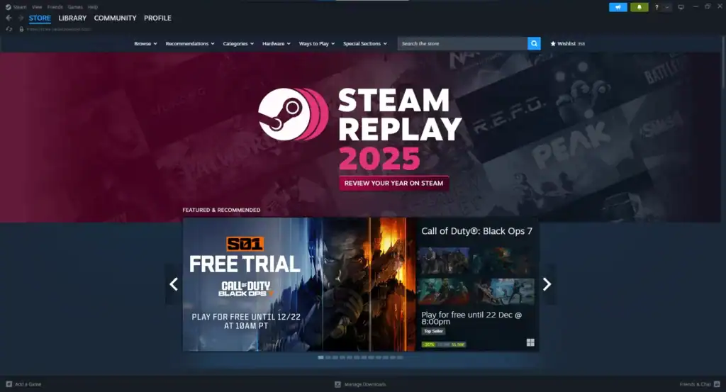Expand the Special Sections dropdown
This screenshot has width=726, height=392.
click(365, 43)
